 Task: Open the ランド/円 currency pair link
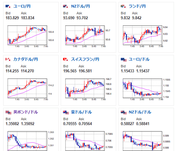pos(137,6)
